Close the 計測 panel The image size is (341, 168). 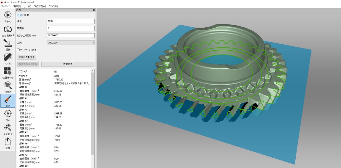[94, 10]
